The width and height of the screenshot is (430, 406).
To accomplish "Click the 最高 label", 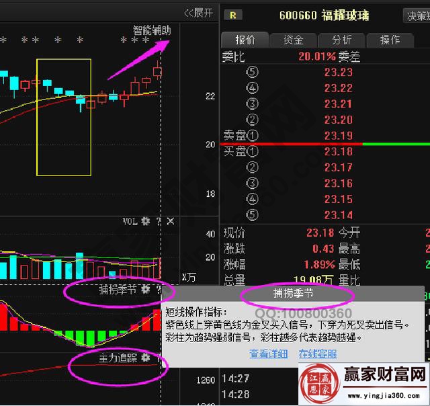I will (349, 249).
